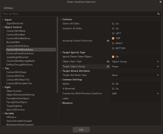Select ContactWithBarrageBullet condition
The height and width of the screenshot is (134, 163).
pyautogui.click(x=21, y=61)
